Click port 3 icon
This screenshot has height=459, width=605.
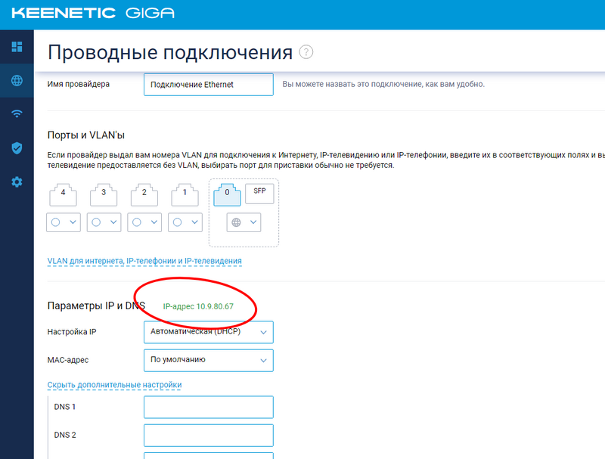click(x=104, y=194)
